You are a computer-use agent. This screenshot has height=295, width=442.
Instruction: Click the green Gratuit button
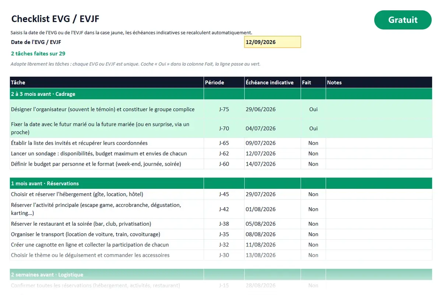[403, 20]
